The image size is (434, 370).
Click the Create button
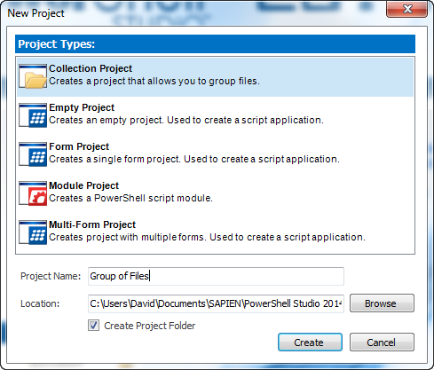(x=310, y=342)
